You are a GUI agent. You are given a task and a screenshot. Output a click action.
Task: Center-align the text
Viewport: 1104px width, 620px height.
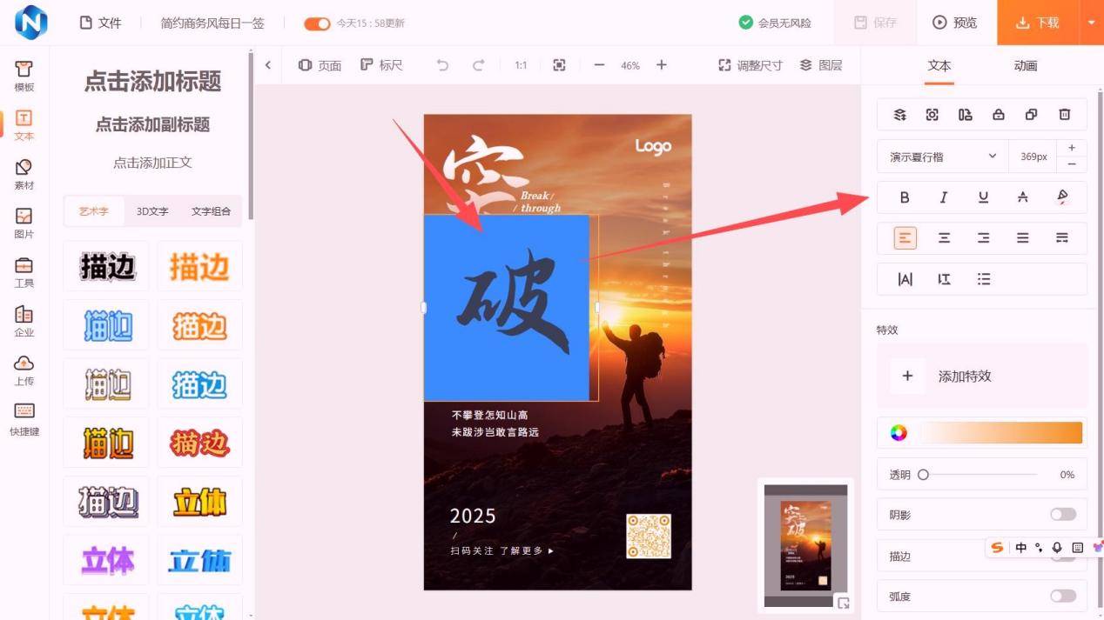tap(944, 237)
